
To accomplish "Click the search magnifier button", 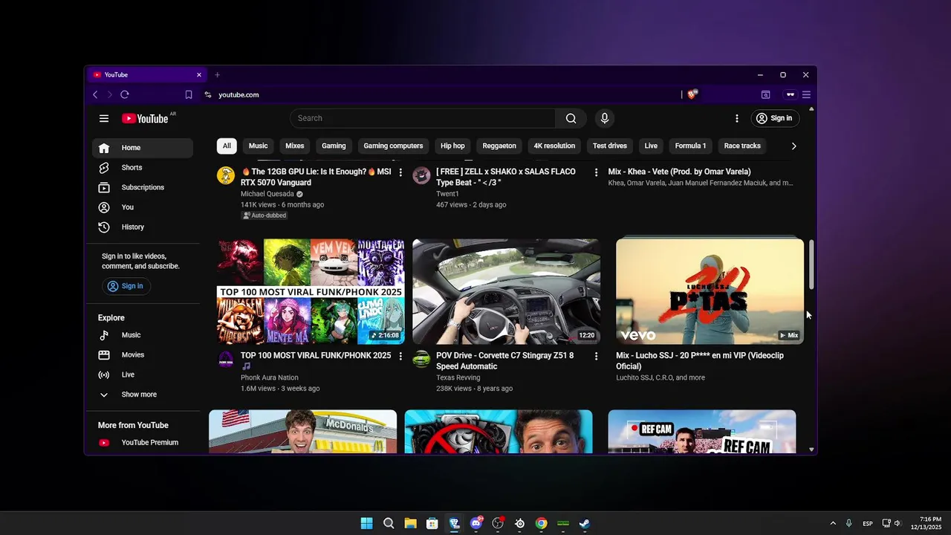I will pyautogui.click(x=571, y=118).
